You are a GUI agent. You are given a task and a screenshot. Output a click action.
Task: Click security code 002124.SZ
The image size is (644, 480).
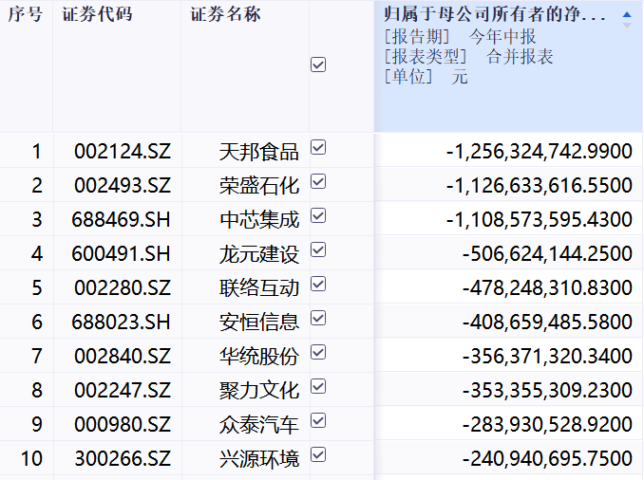click(x=123, y=152)
